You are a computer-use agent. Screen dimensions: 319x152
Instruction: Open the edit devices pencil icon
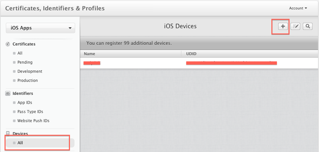click(x=295, y=26)
